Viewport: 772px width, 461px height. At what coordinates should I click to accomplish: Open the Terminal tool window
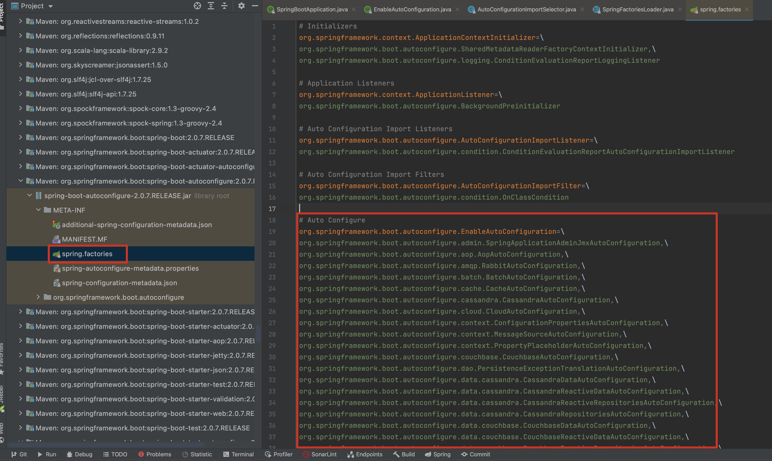pyautogui.click(x=238, y=454)
